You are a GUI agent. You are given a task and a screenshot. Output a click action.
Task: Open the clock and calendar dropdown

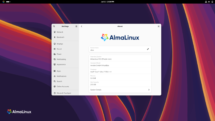107,2
